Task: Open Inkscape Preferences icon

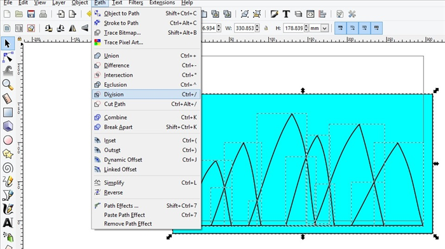Action: 352,14
